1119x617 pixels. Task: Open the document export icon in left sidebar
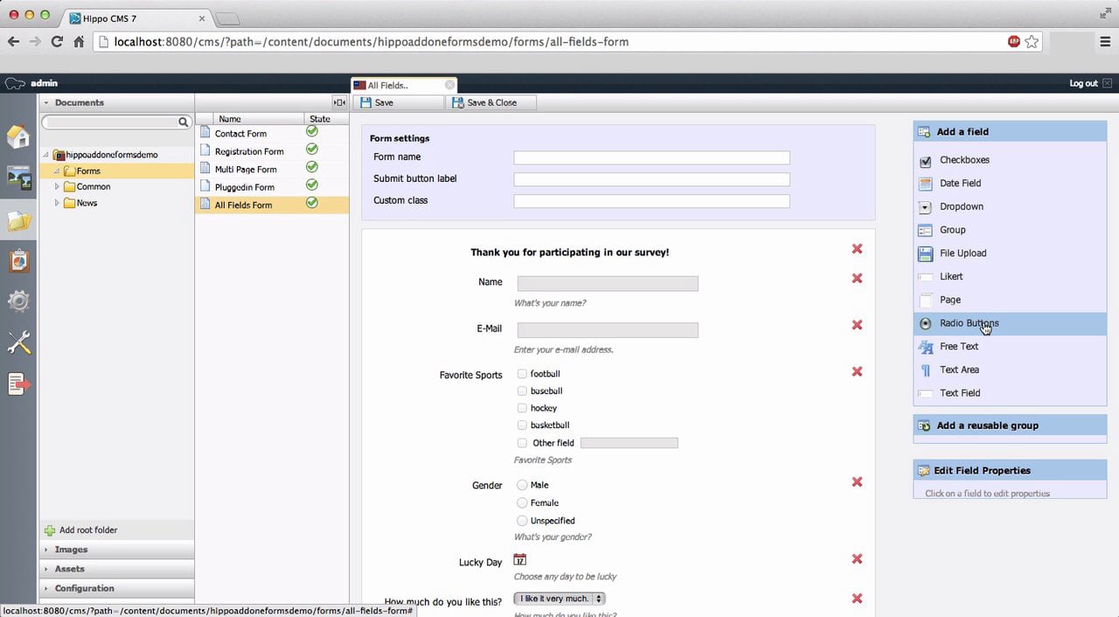18,384
